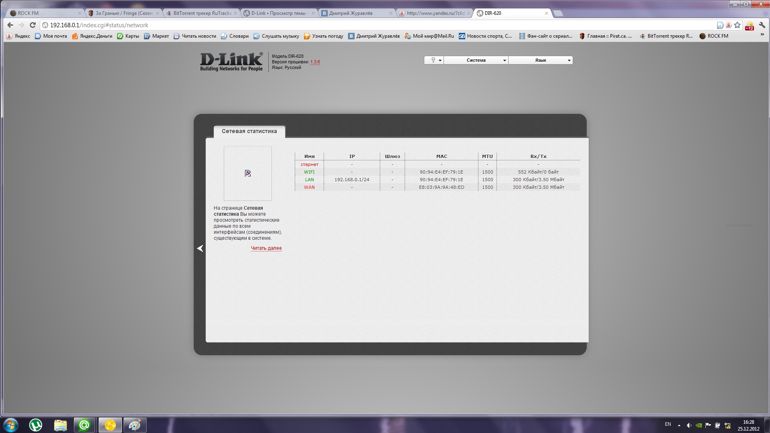The width and height of the screenshot is (770, 433).
Task: Open the lightbulb notification dropdown
Action: pos(434,60)
